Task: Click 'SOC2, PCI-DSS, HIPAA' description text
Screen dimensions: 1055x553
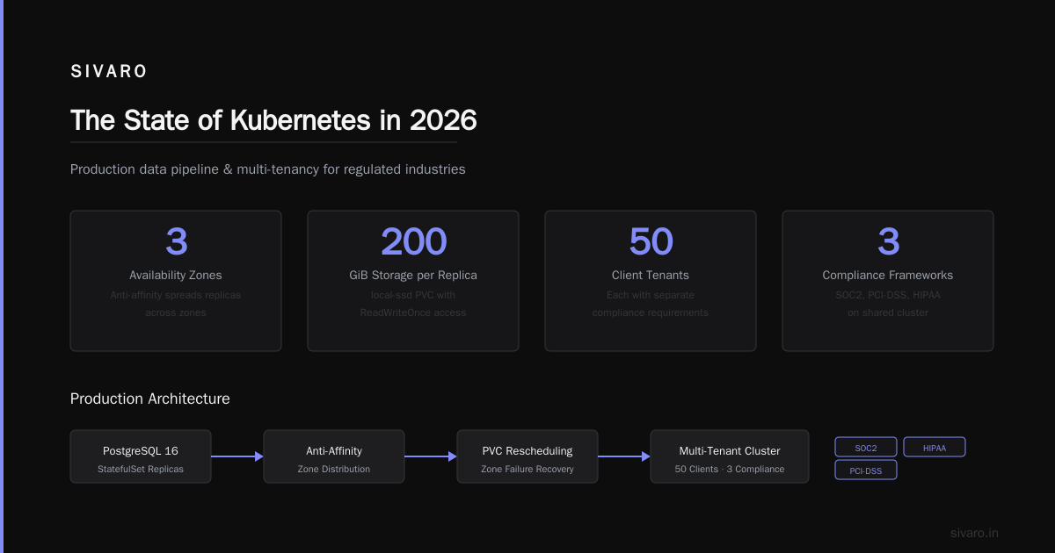Action: 888,295
